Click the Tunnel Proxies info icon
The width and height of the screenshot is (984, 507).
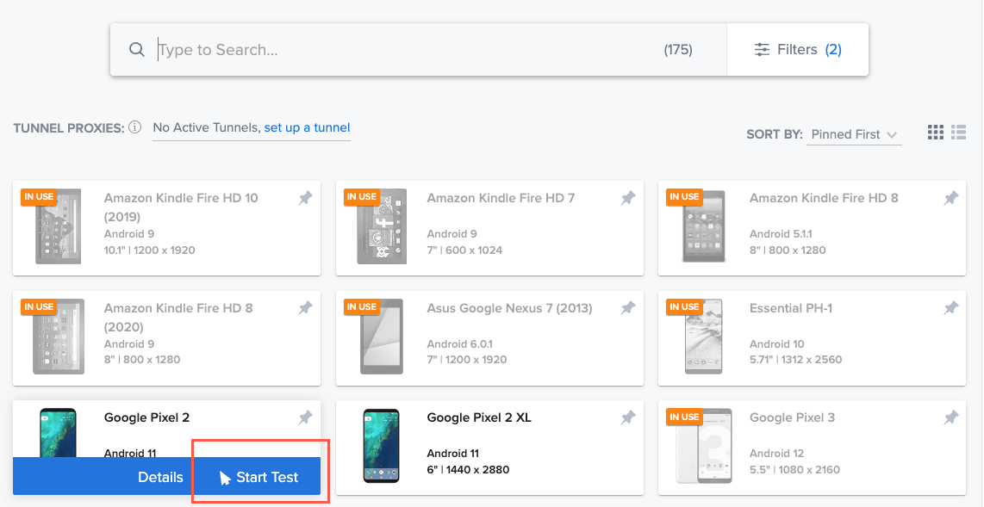pos(135,127)
